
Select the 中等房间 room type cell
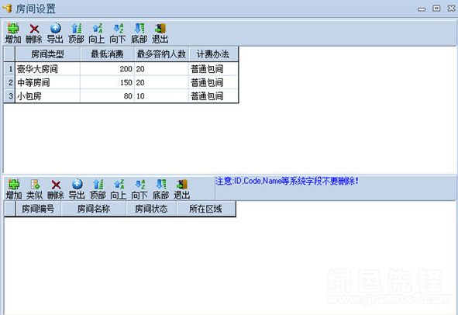(47, 83)
